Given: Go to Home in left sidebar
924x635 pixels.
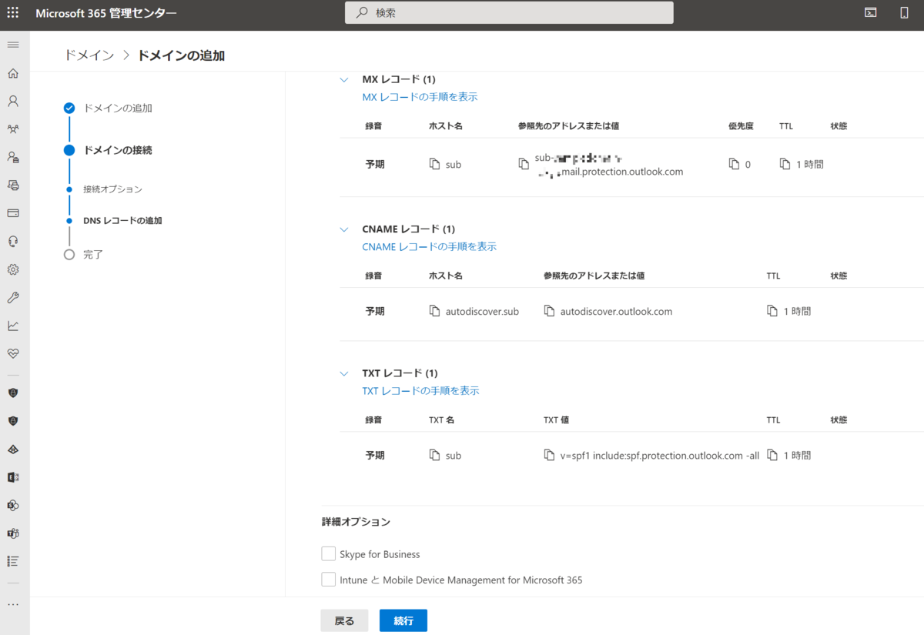Looking at the screenshot, I should coord(13,73).
